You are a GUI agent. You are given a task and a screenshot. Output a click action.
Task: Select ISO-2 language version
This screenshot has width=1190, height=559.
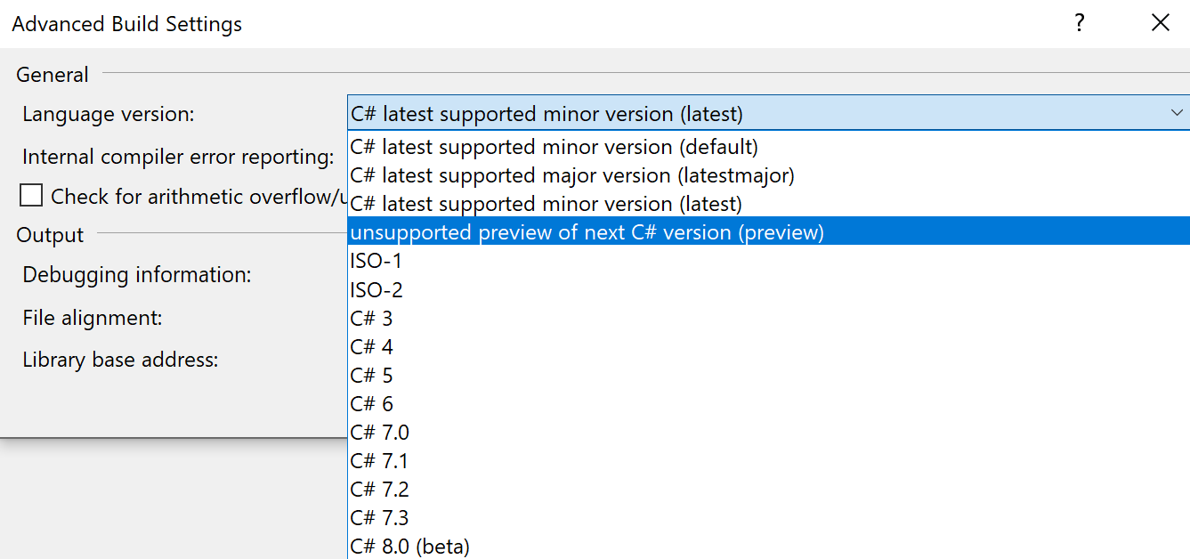376,289
